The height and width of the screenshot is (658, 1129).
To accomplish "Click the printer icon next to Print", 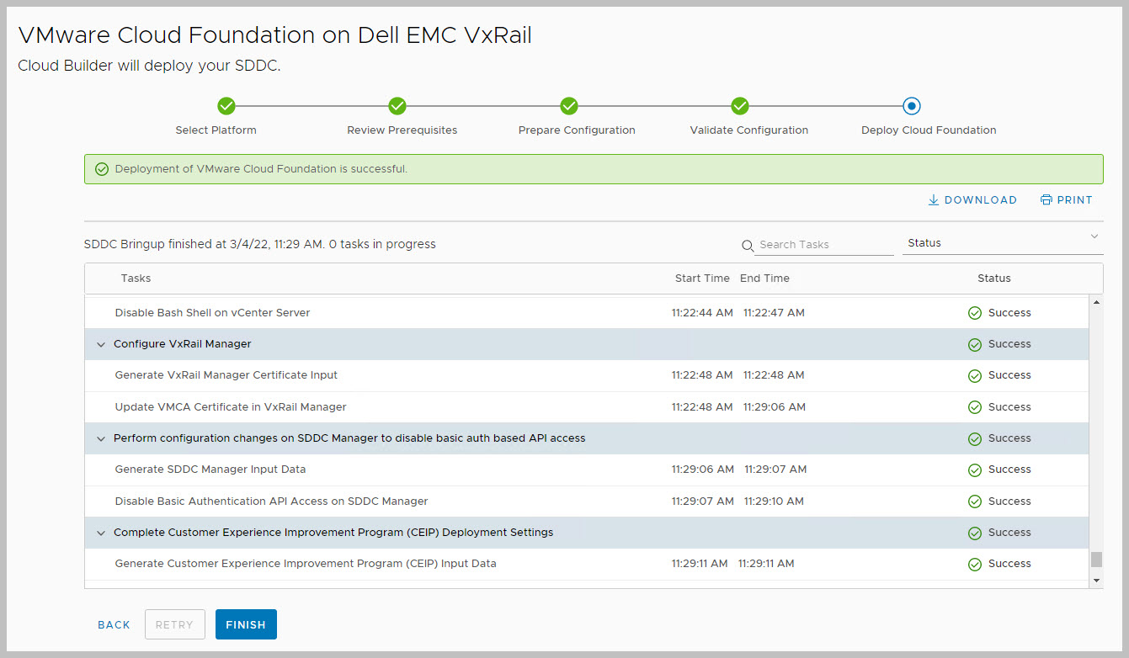I will coord(1046,200).
